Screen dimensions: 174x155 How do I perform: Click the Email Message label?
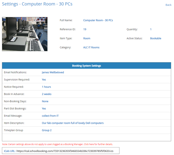point(13,116)
